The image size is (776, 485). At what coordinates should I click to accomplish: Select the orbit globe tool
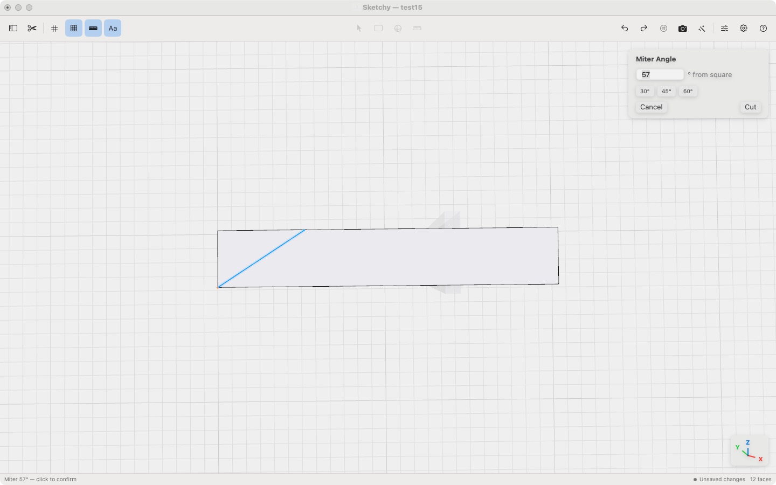(x=398, y=29)
